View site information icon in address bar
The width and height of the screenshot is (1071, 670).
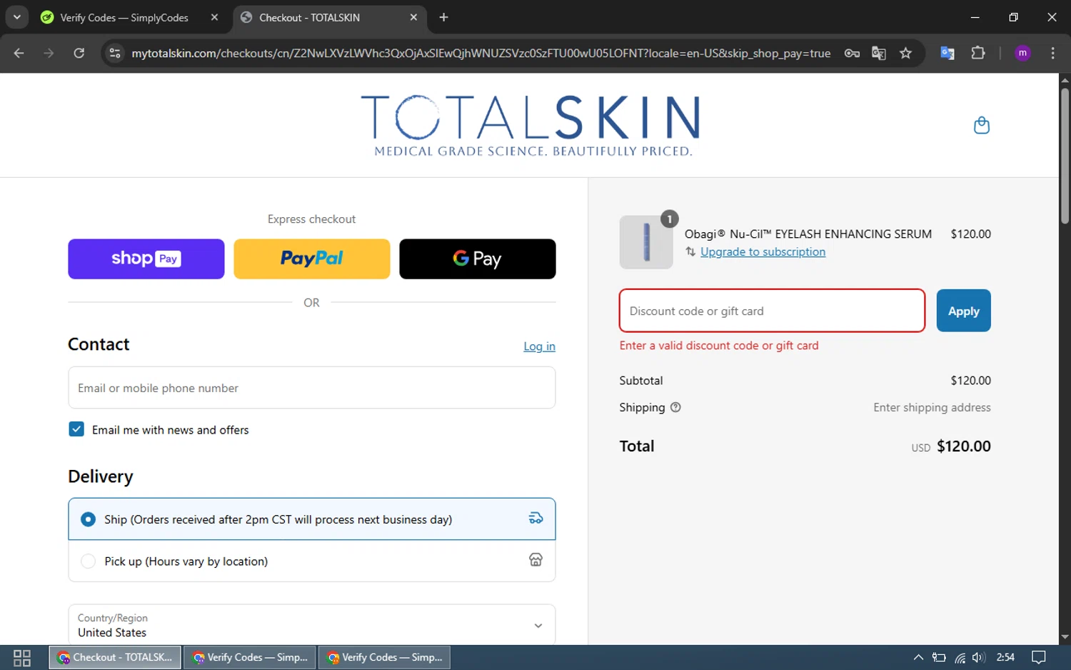(115, 53)
